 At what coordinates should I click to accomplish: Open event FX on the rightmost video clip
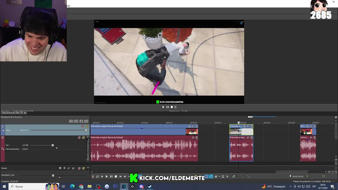point(311,126)
